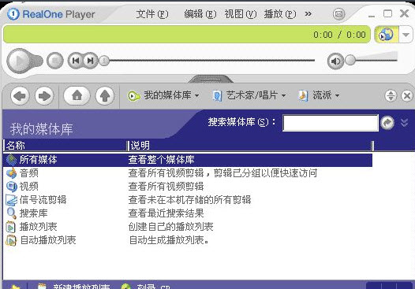Viewport: 415px width, 289px height.
Task: Select the 音频 item
Action: 29,173
